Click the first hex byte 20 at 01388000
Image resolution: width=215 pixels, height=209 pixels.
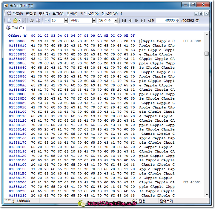click(33, 41)
